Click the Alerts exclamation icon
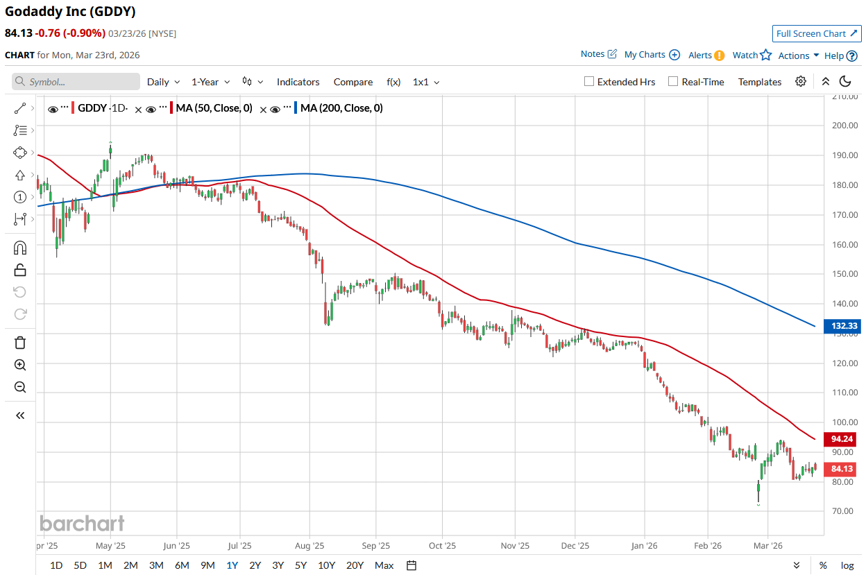Image resolution: width=866 pixels, height=575 pixels. pyautogui.click(x=720, y=55)
